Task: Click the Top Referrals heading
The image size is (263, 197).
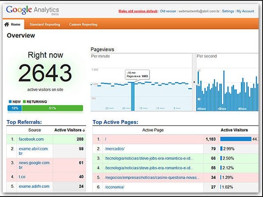Action: (x=24, y=122)
